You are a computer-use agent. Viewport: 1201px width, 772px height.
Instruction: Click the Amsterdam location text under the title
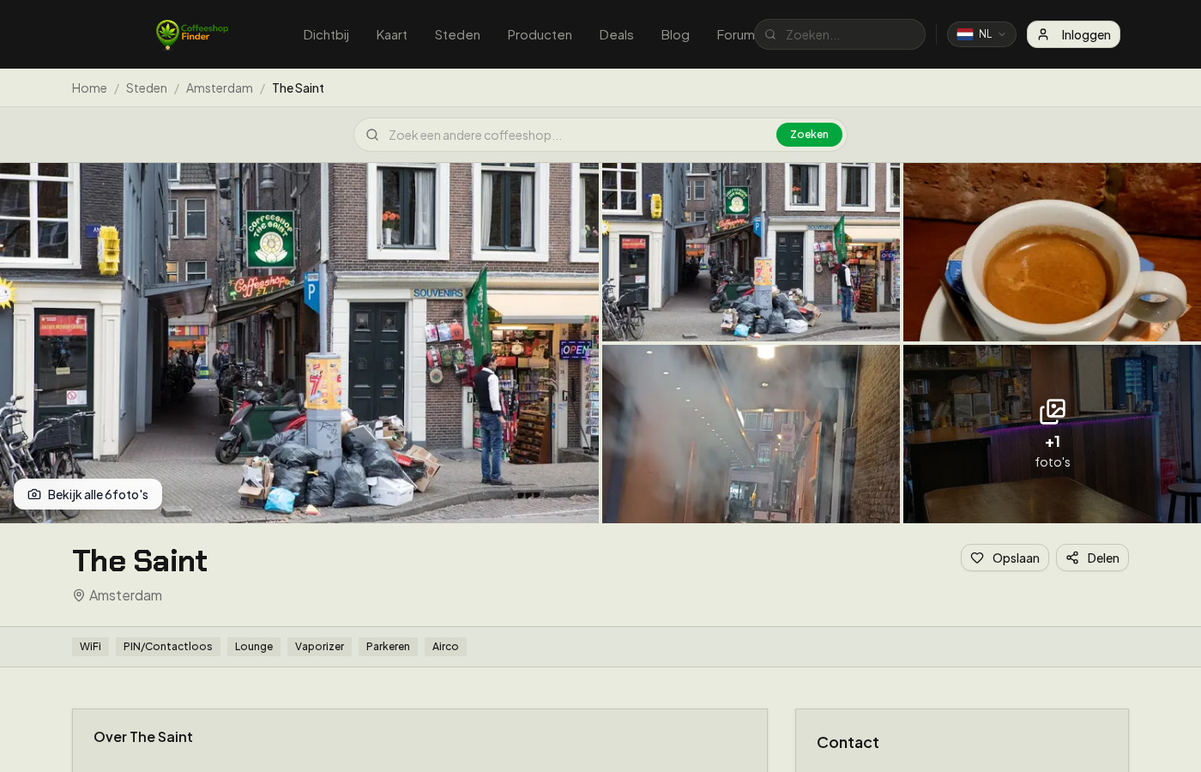tap(125, 595)
